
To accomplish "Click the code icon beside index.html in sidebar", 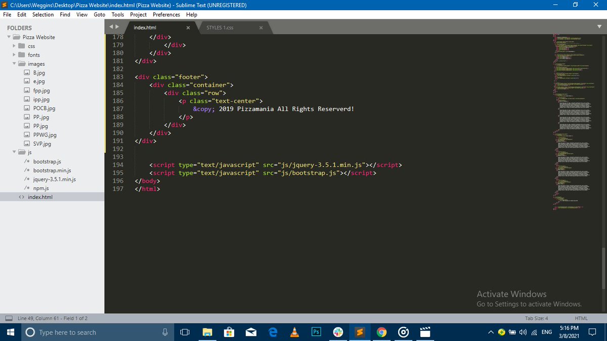I will 21,197.
